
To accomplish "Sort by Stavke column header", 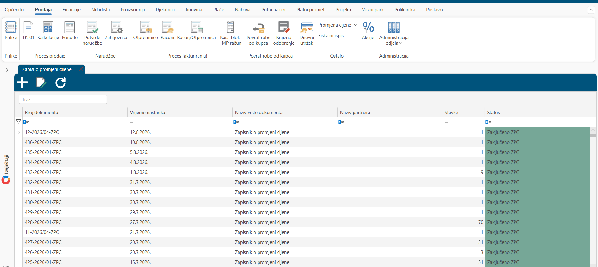I will click(x=463, y=113).
